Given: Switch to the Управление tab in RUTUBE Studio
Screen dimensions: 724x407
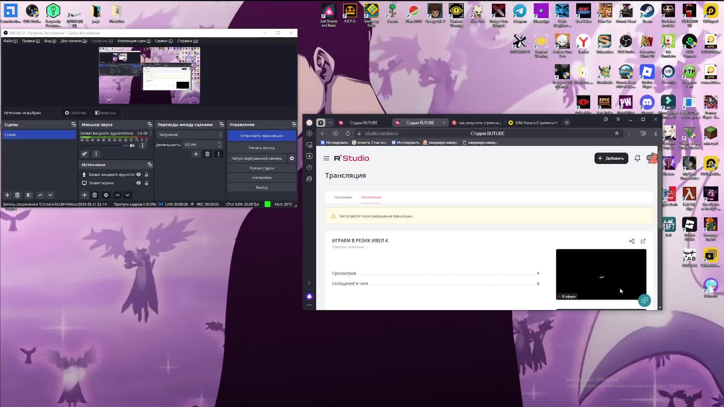Looking at the screenshot, I should 371,197.
